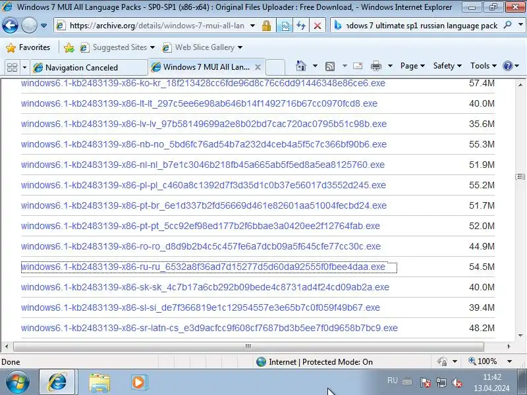Stop loading with the red X icon
This screenshot has width=527, height=395.
pyautogui.click(x=317, y=26)
